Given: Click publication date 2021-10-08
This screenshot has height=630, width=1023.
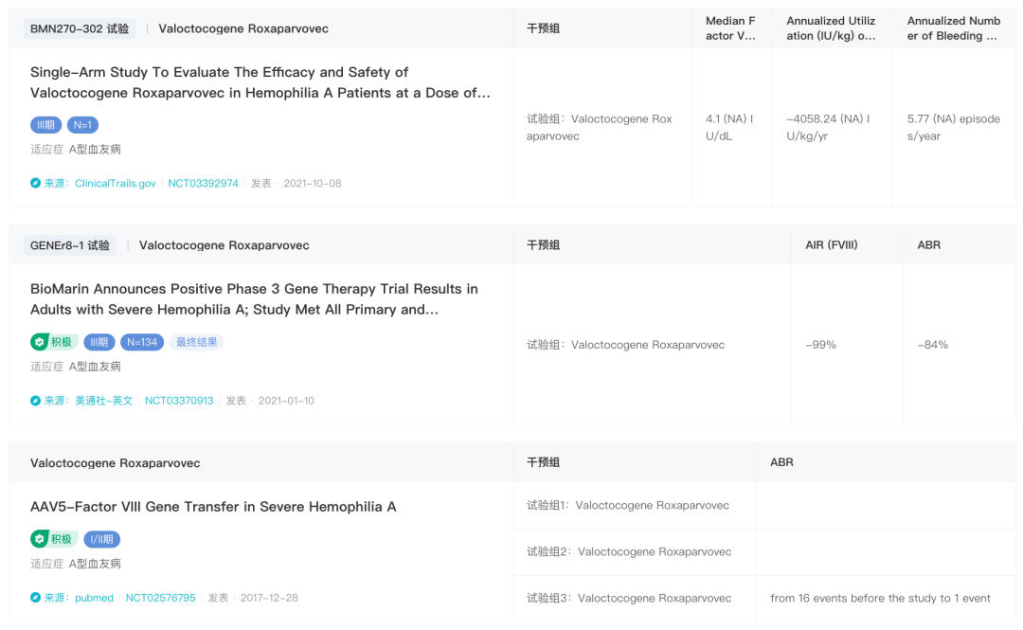Looking at the screenshot, I should pyautogui.click(x=312, y=184).
